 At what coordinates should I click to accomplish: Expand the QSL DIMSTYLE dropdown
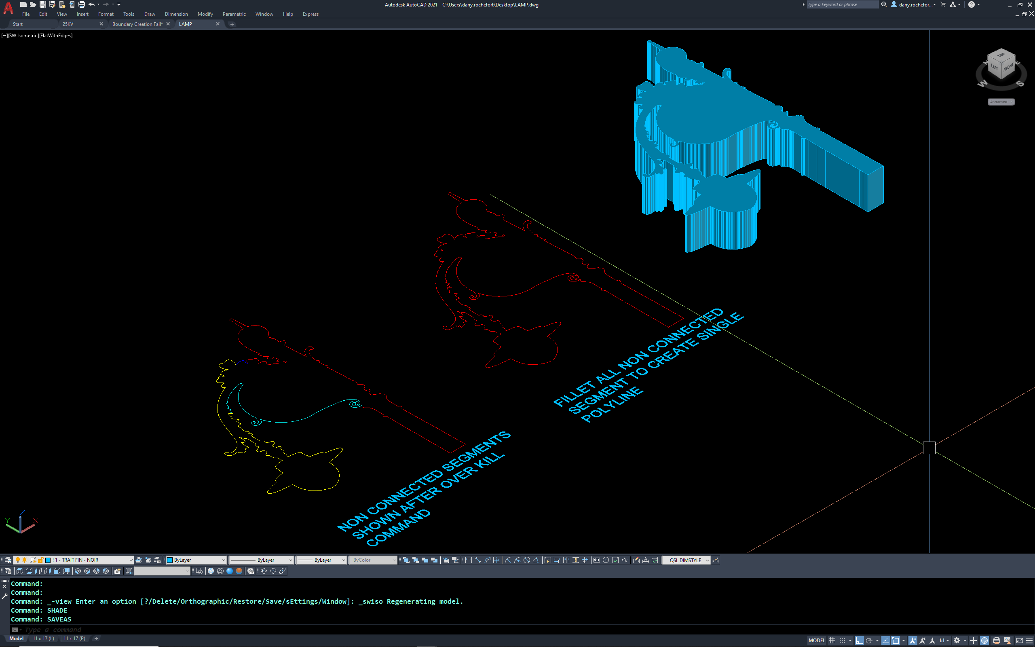709,560
